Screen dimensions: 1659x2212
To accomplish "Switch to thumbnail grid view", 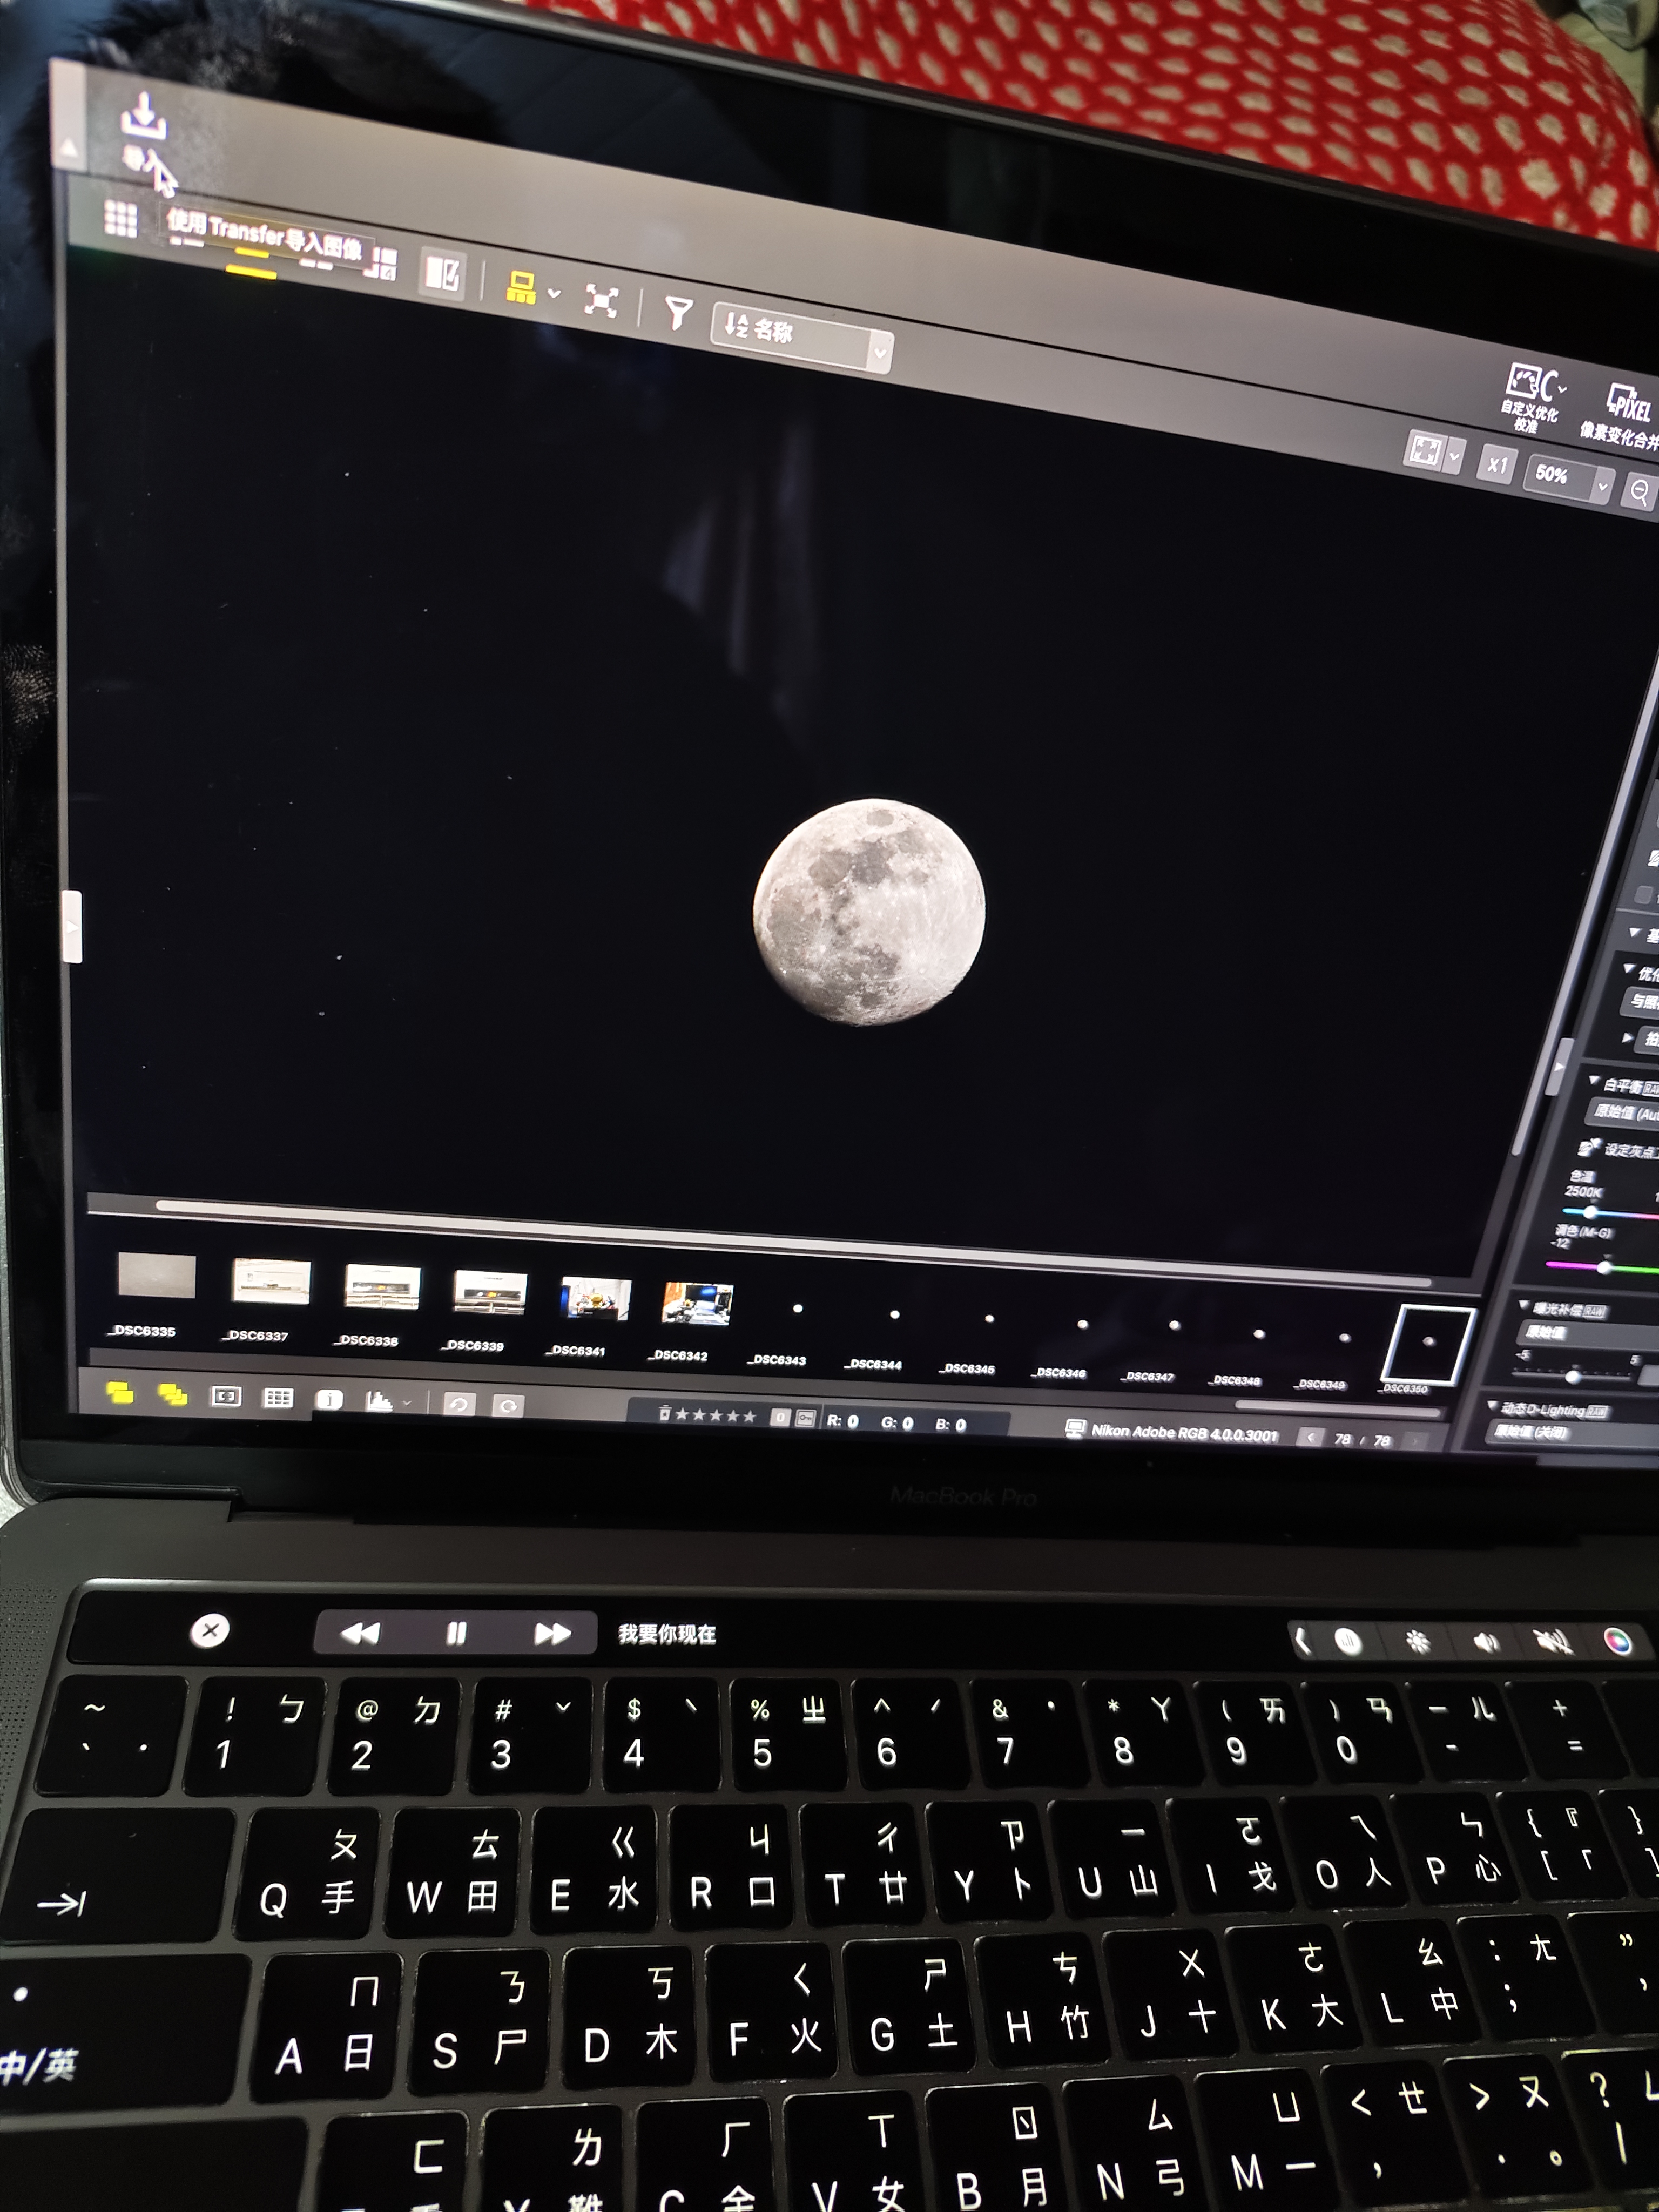I will [121, 218].
